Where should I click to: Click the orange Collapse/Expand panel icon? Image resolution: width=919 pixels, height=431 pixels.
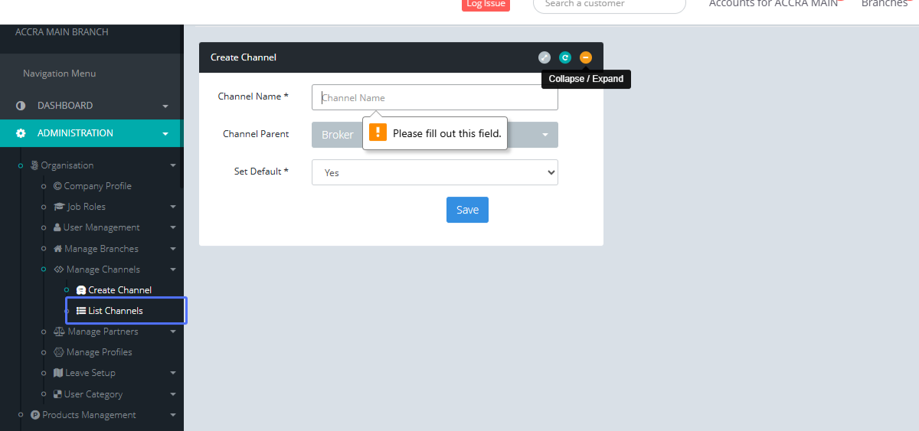(586, 57)
